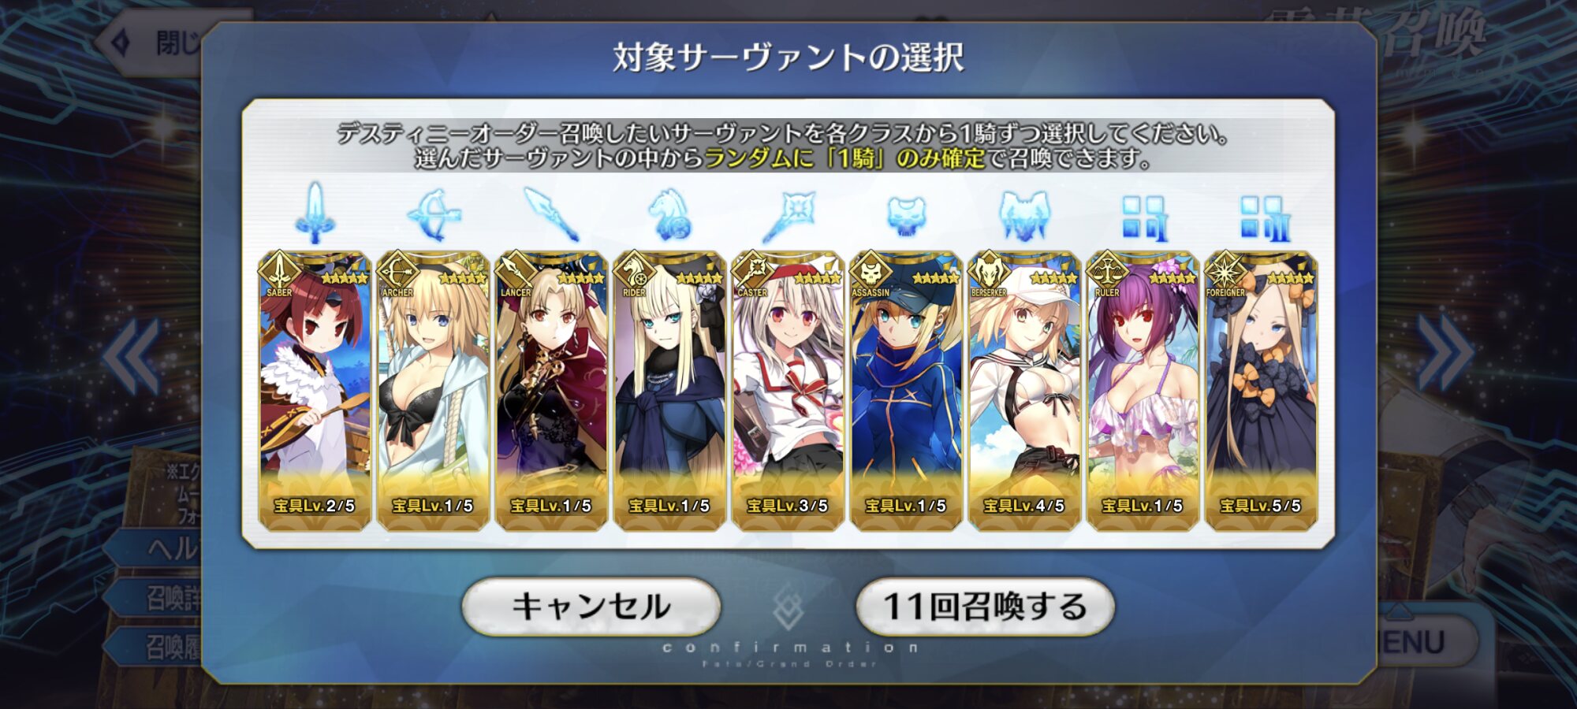
Task: Choose the Archer servant card
Action: pos(433,391)
